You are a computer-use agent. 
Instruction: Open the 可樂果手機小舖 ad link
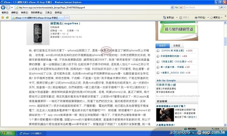point(166,85)
